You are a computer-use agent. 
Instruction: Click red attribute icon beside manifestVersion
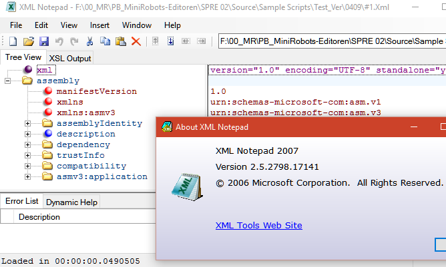click(x=48, y=91)
